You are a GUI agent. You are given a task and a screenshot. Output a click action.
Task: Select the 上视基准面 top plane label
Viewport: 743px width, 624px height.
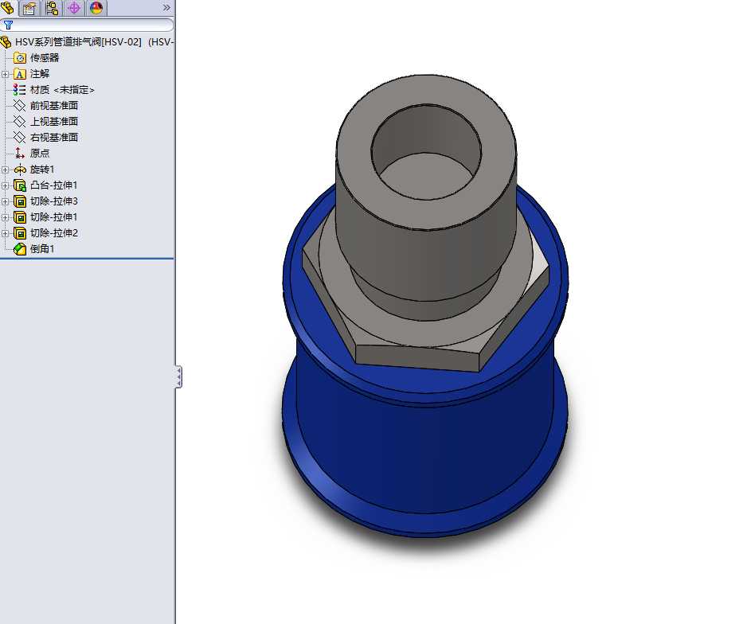coord(54,122)
